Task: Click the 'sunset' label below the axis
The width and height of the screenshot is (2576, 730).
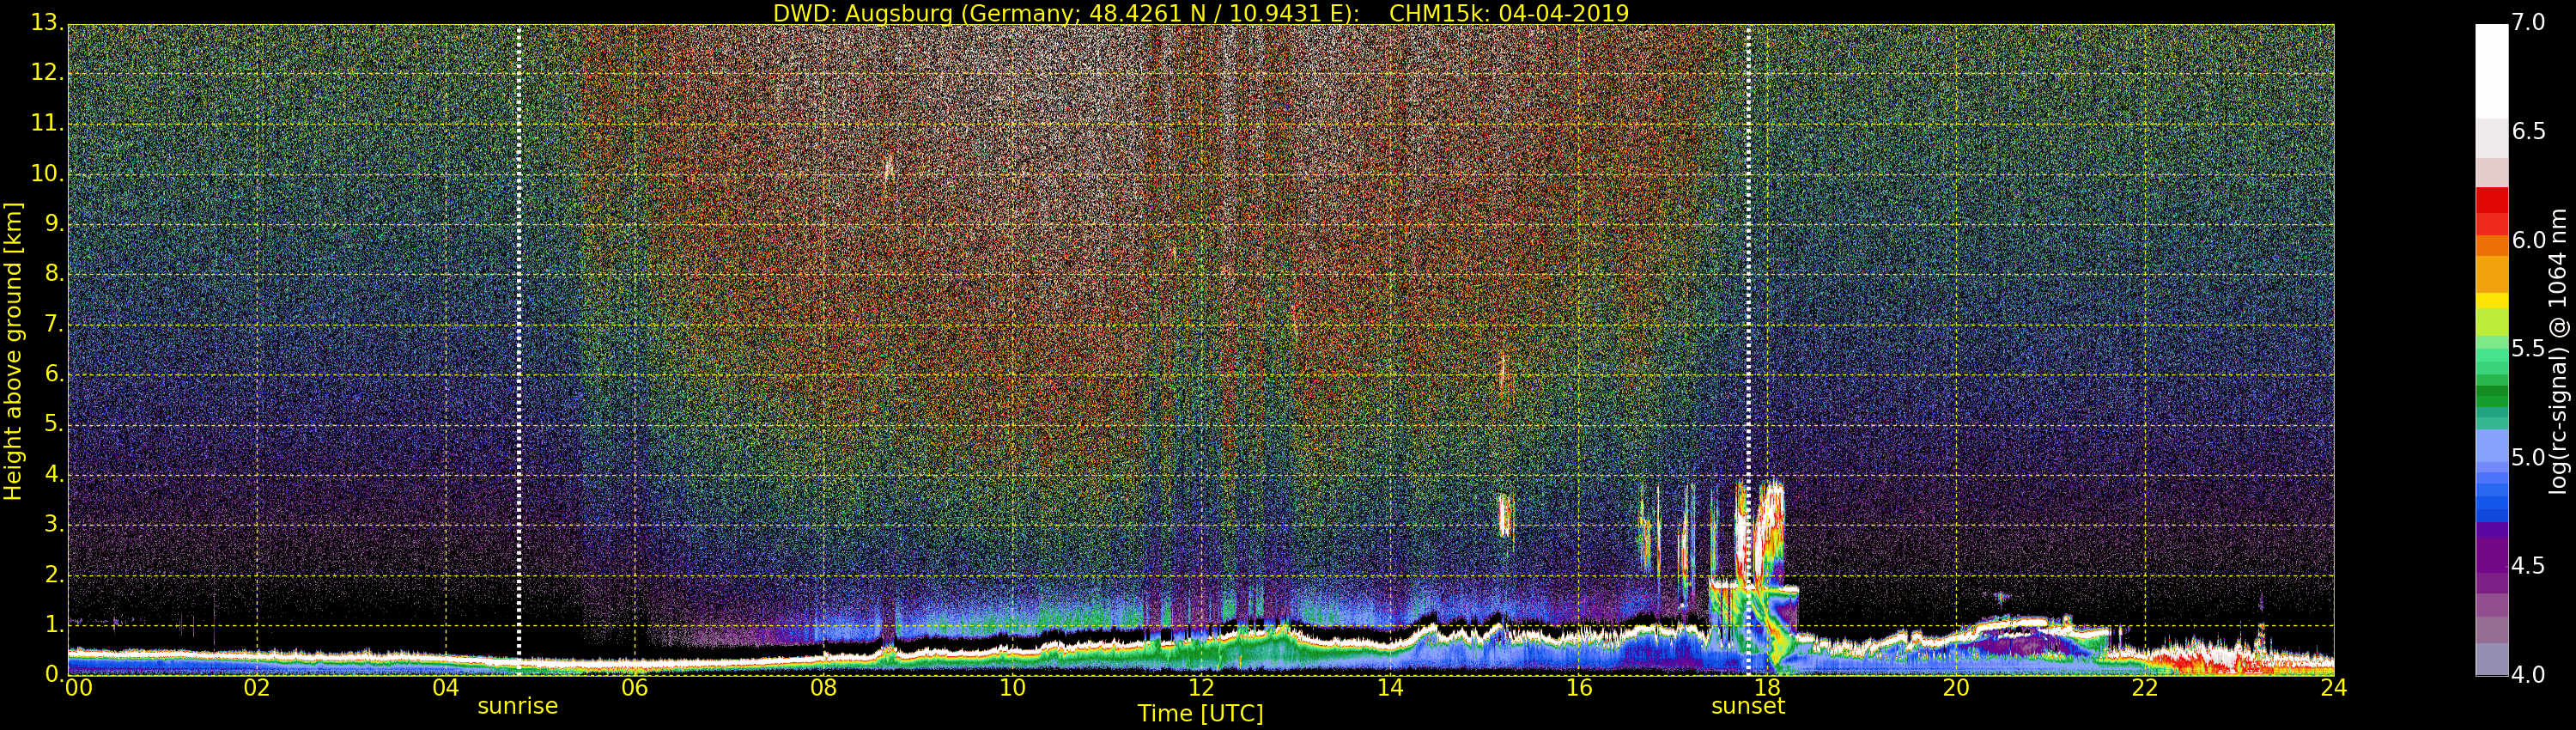Action: [x=1747, y=706]
